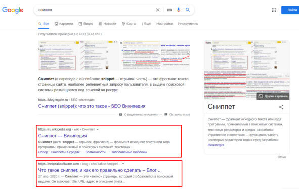Expand the netpeaksoftware.com result dropdown arrow
Viewport: 299px width, 189px height.
pyautogui.click(x=123, y=164)
